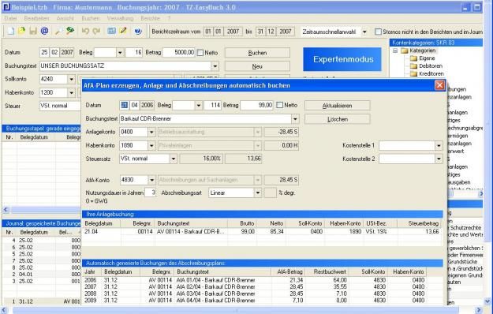Select the Kreditoren tree item
Image resolution: width=493 pixels, height=314 pixels.
[431, 74]
